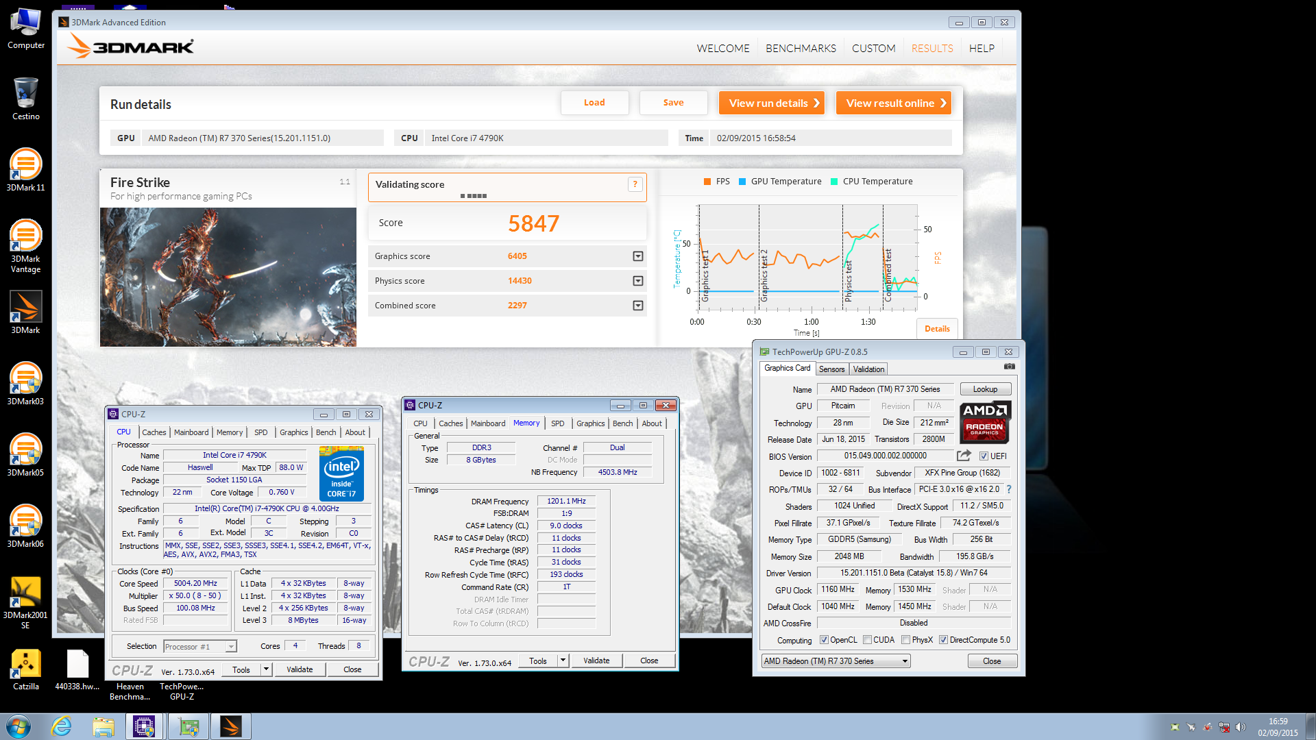Viewport: 1316px width, 740px height.
Task: Click the Details button under the chart
Action: 937,329
